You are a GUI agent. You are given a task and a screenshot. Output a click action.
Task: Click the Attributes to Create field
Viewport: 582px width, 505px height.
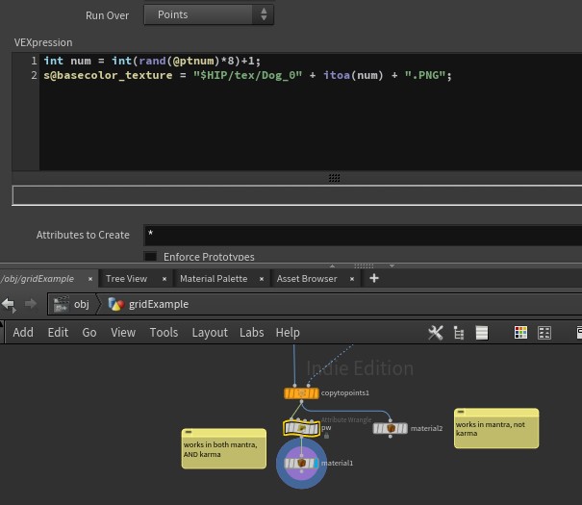(x=361, y=235)
